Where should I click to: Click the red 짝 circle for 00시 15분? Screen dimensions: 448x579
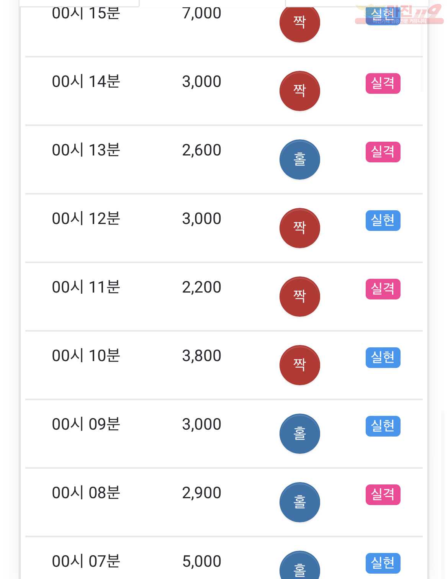[300, 23]
